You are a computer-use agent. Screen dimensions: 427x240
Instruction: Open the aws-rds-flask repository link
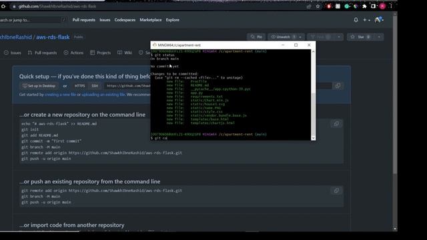pos(53,37)
